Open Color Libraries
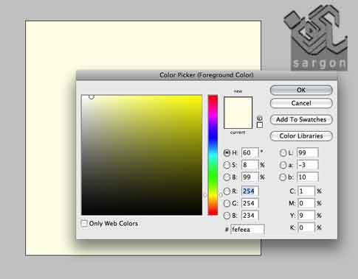This screenshot has width=358, height=279. 301,136
